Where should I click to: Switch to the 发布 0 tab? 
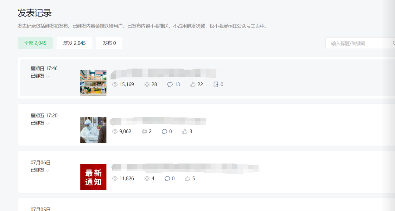point(109,43)
